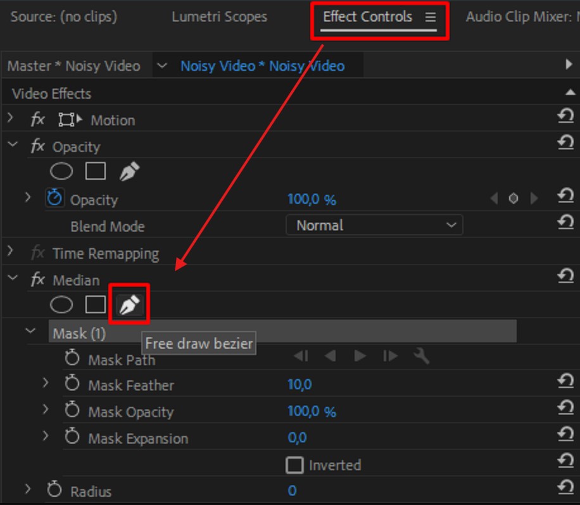The width and height of the screenshot is (580, 505).
Task: Expand the Mask Feather parameter
Action: [x=46, y=383]
